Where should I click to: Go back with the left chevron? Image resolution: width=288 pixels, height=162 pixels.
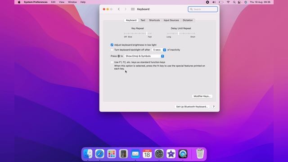[119, 9]
